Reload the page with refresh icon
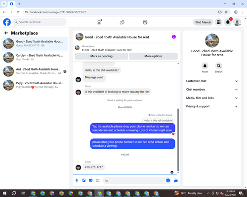Image resolution: width=247 pixels, height=197 pixels. 18,12
